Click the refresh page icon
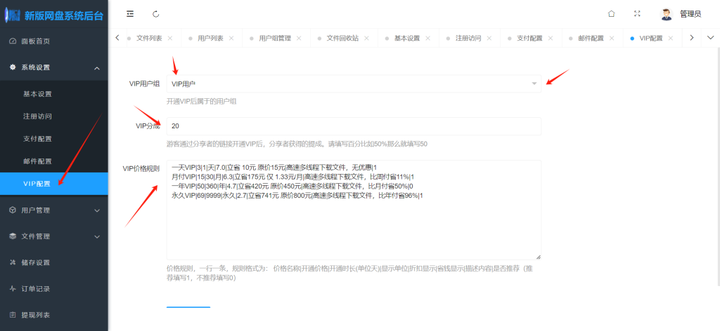This screenshot has height=331, width=720. tap(155, 14)
